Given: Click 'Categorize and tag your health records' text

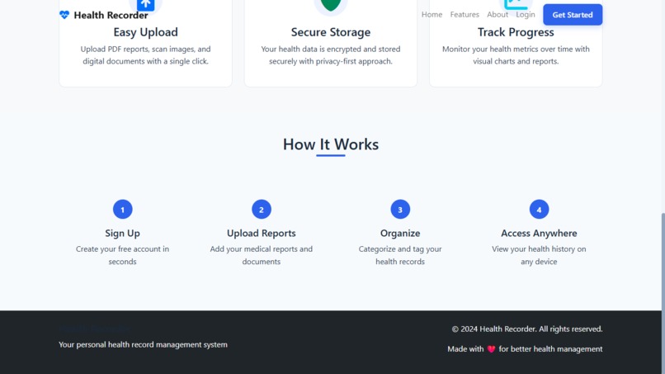Looking at the screenshot, I should [x=400, y=255].
